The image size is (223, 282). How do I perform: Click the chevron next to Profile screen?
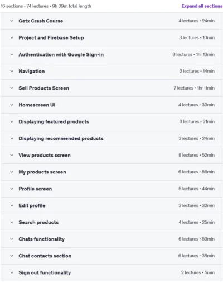coord(12,189)
